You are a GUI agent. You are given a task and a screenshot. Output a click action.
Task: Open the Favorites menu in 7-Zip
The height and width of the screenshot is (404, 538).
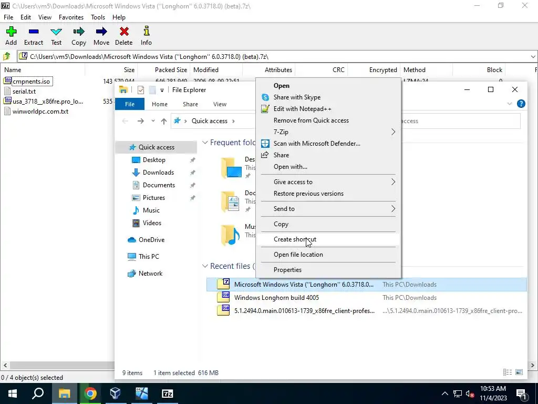coord(71,17)
